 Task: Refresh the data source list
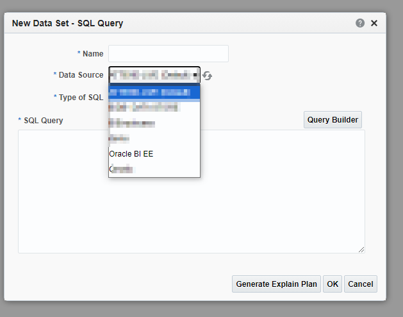[208, 76]
